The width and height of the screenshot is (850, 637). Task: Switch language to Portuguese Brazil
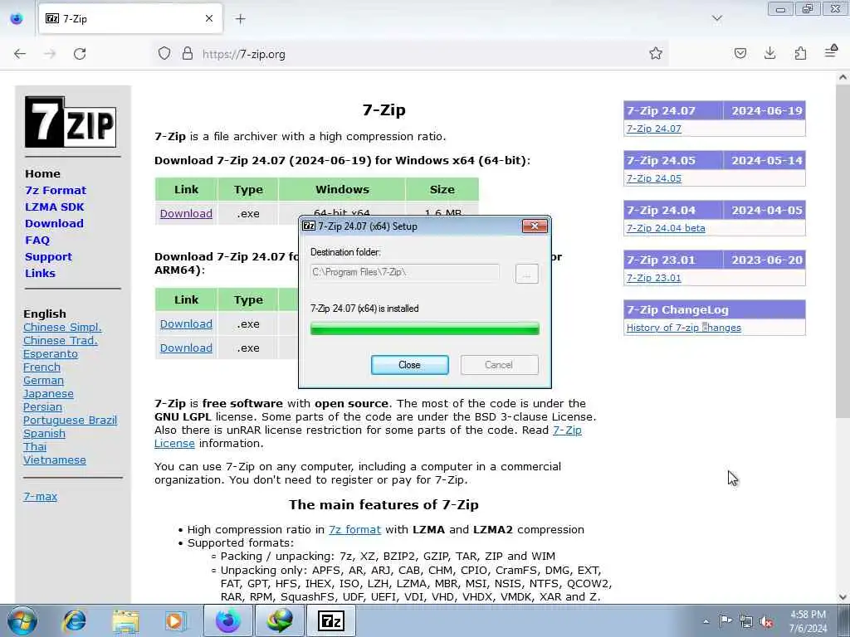[70, 421]
